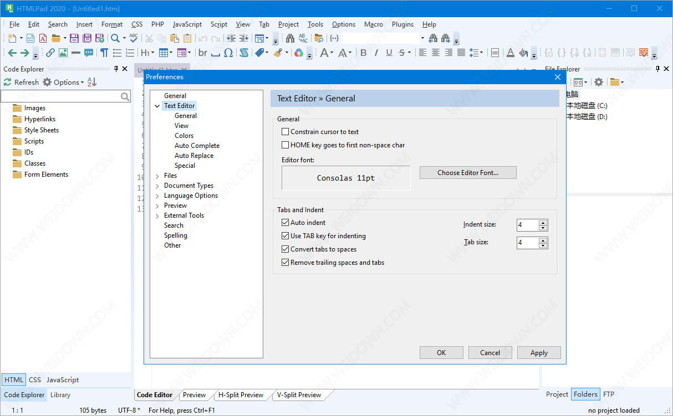Click Choose Editor Font button

[468, 173]
